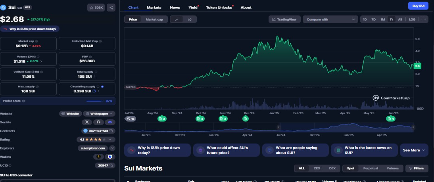Click the Buy SUI button
Image resolution: width=434 pixels, height=182 pixels.
point(418,6)
